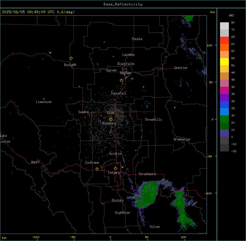Click the yellow diamond marker above Calgary label
This screenshot has width=246, height=241.
pos(116,169)
